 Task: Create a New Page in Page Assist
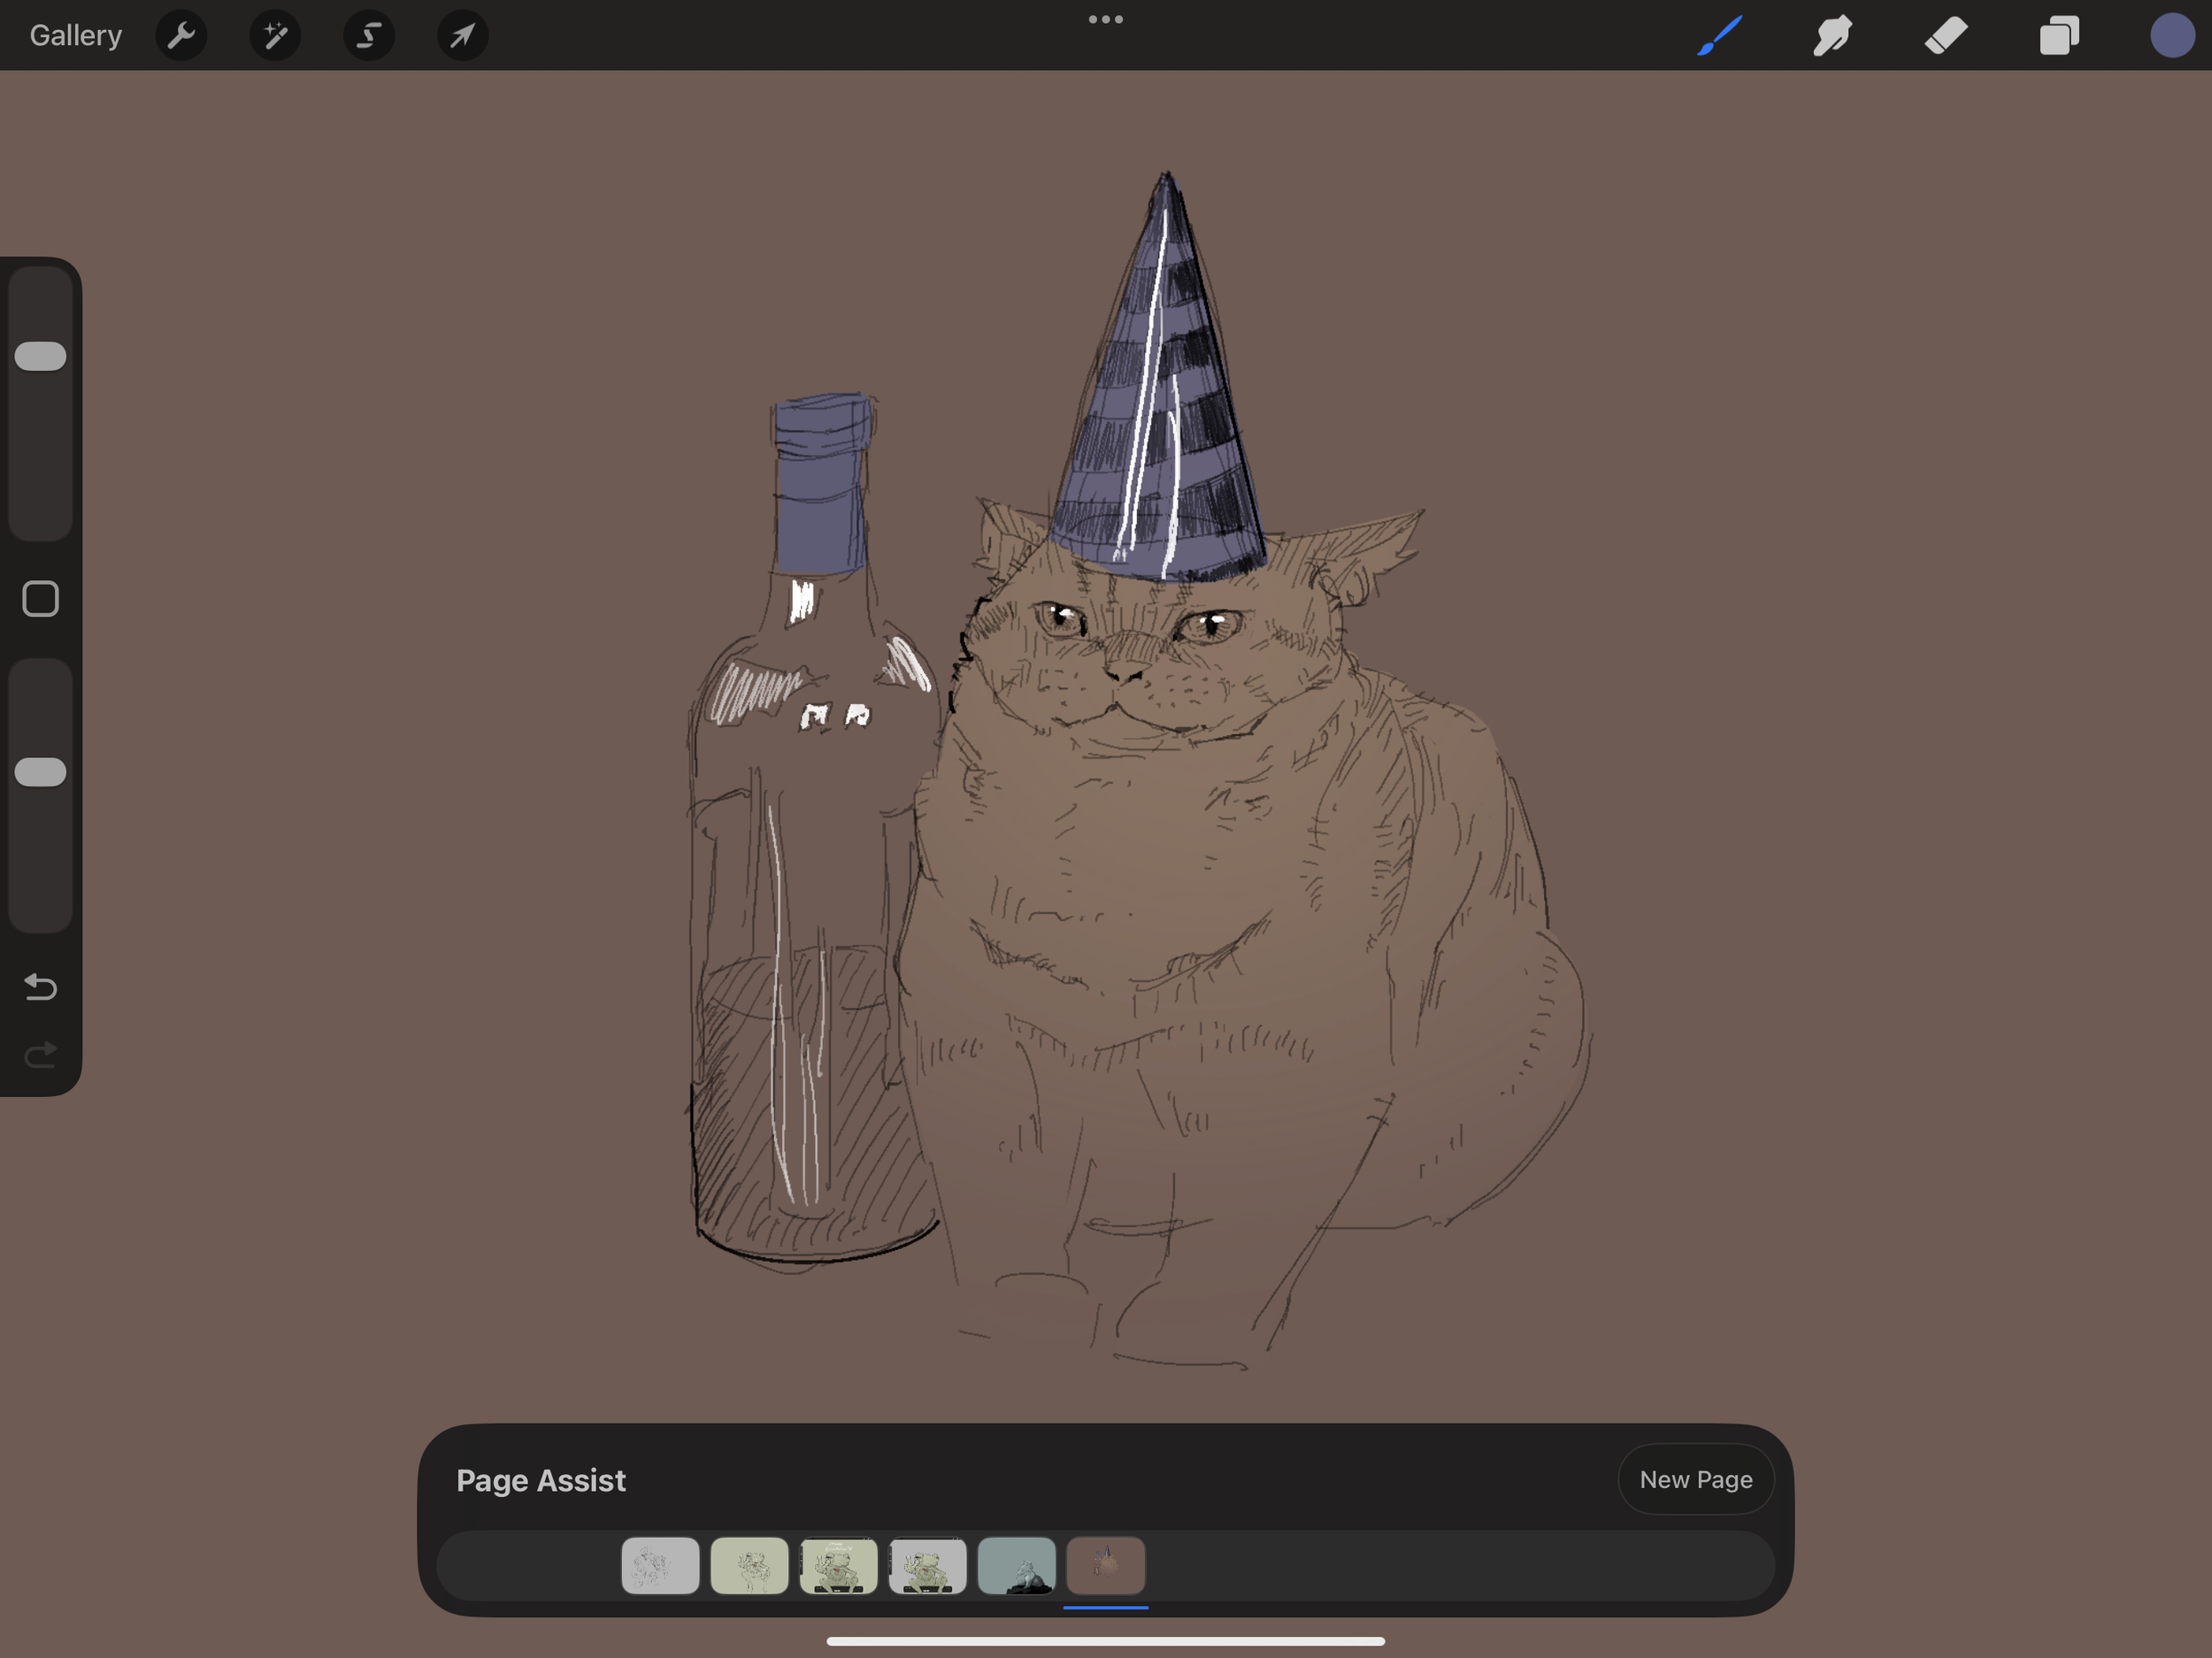(x=1695, y=1479)
